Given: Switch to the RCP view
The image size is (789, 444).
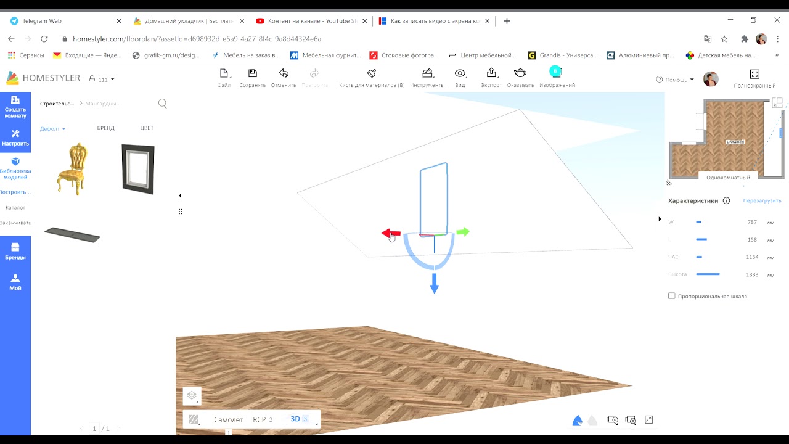Looking at the screenshot, I should [x=262, y=420].
